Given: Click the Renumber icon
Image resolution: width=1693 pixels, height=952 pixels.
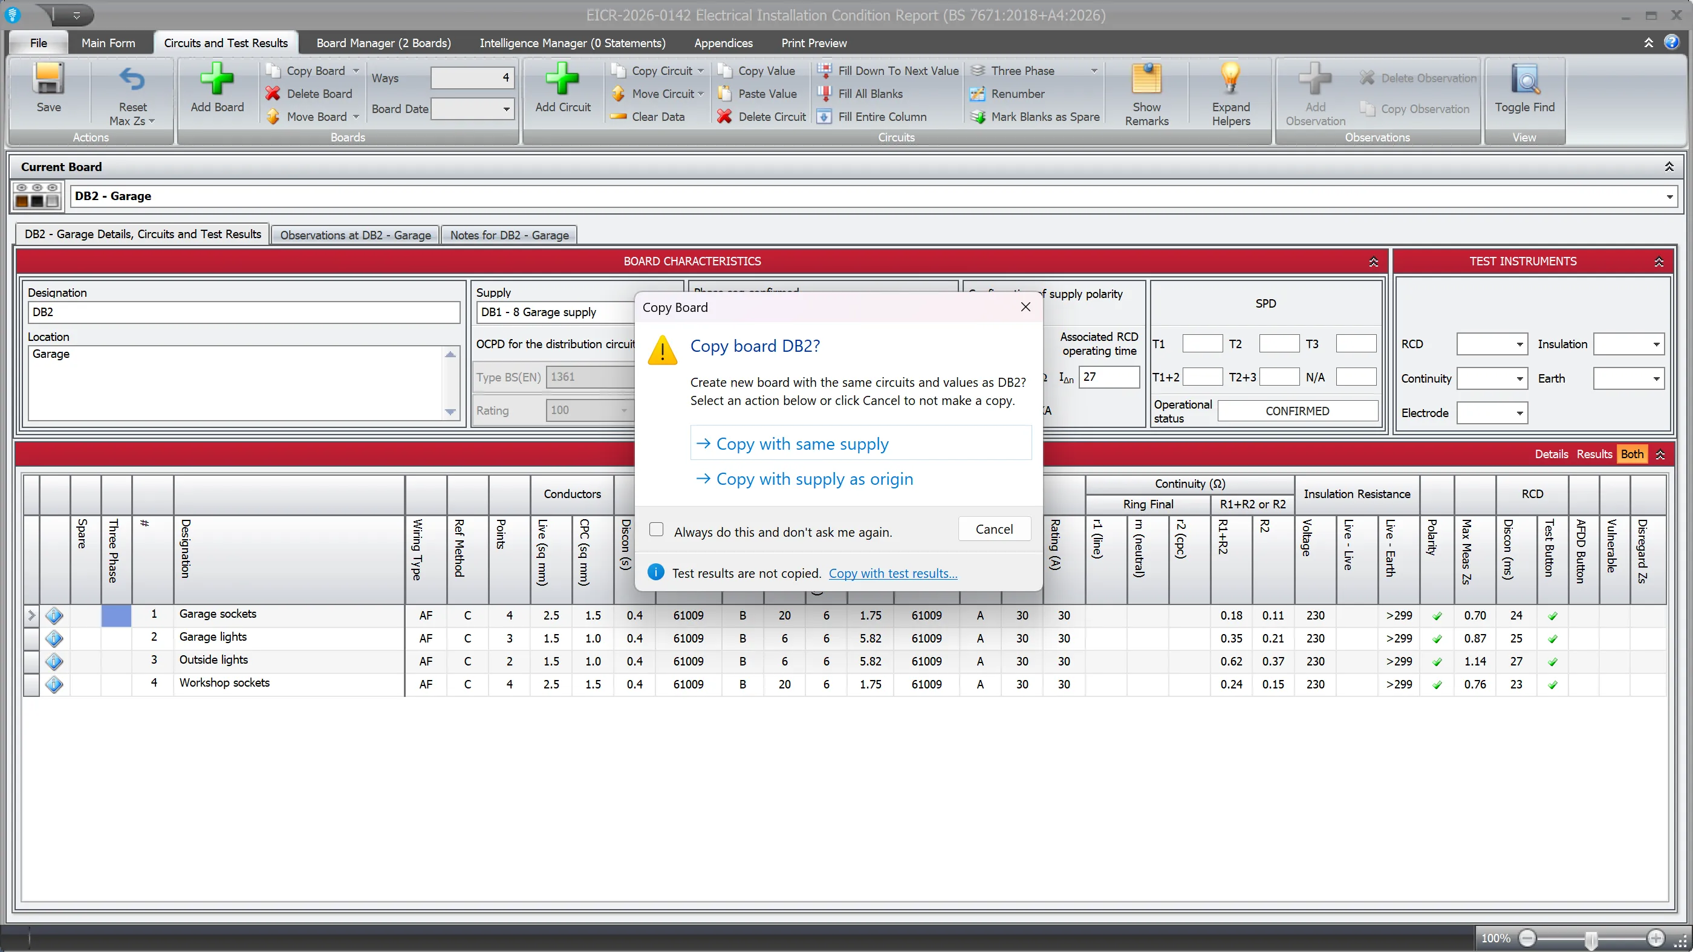Looking at the screenshot, I should 978,93.
